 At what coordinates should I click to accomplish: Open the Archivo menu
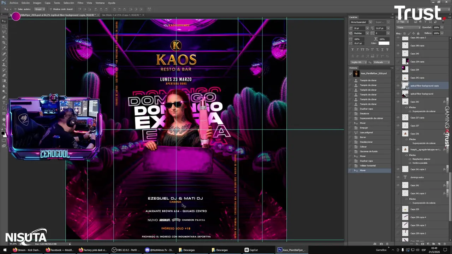point(14,3)
